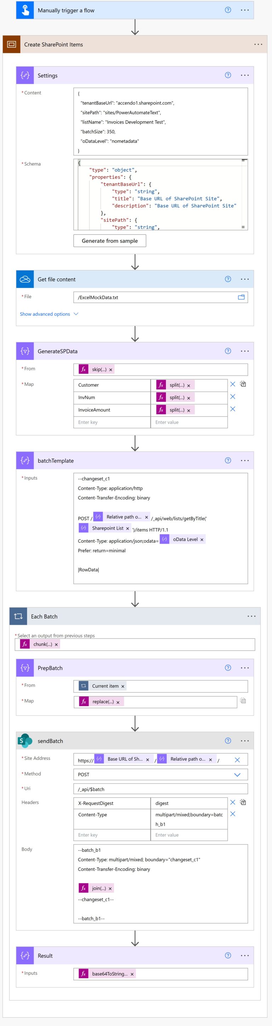Remove the base64ToString expression token

tap(132, 974)
